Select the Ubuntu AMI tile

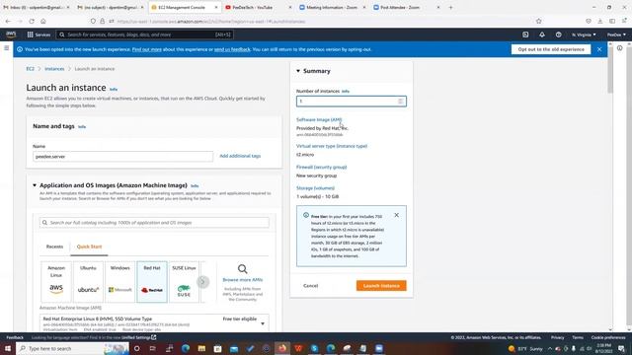click(x=88, y=282)
